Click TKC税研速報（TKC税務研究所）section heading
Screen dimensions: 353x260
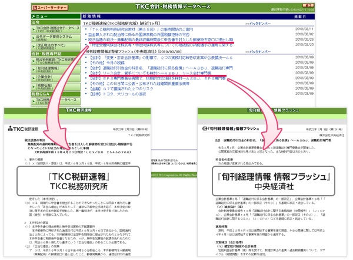(x=122, y=23)
